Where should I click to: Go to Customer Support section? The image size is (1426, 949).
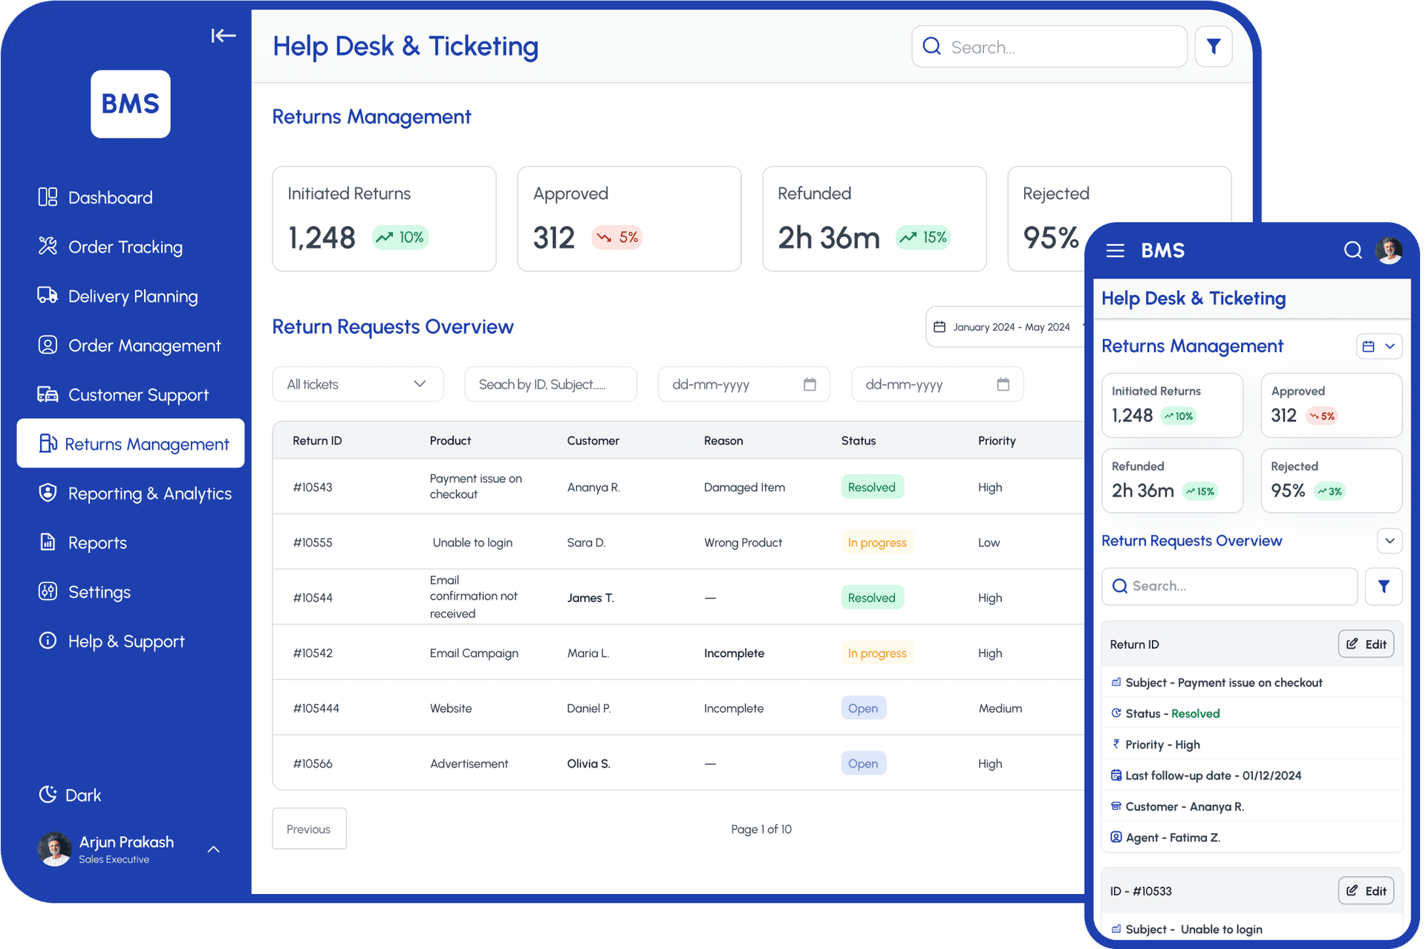click(137, 395)
